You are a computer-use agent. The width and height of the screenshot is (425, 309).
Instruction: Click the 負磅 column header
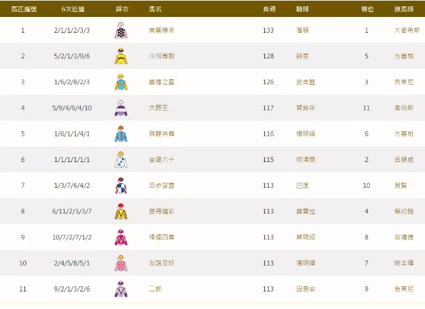(x=268, y=9)
